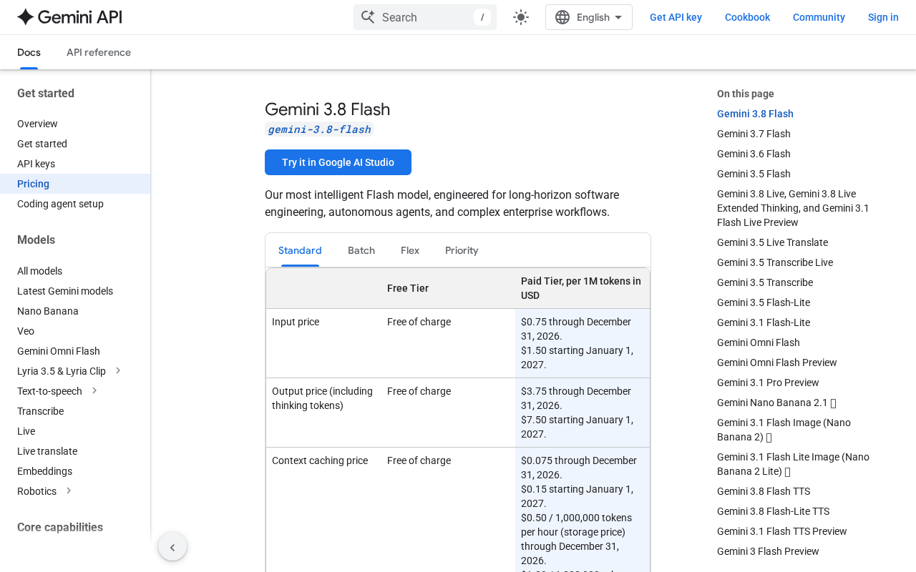Screen dimensions: 916x572
Task: Focus the Search input field
Action: click(425, 17)
